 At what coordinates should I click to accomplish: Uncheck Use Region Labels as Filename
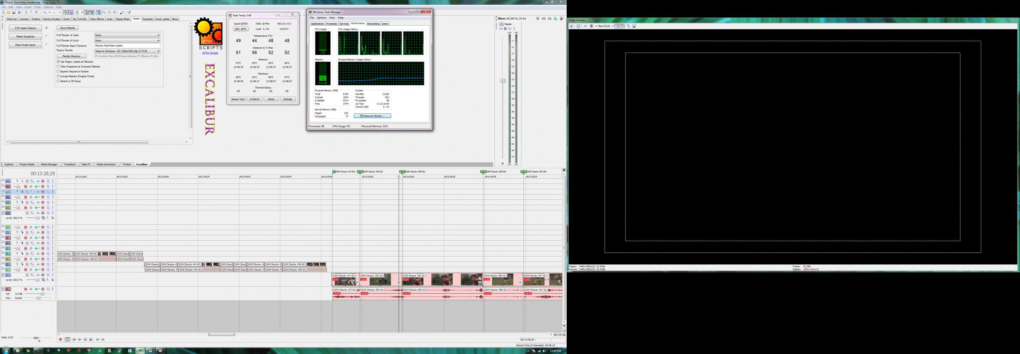click(x=58, y=62)
